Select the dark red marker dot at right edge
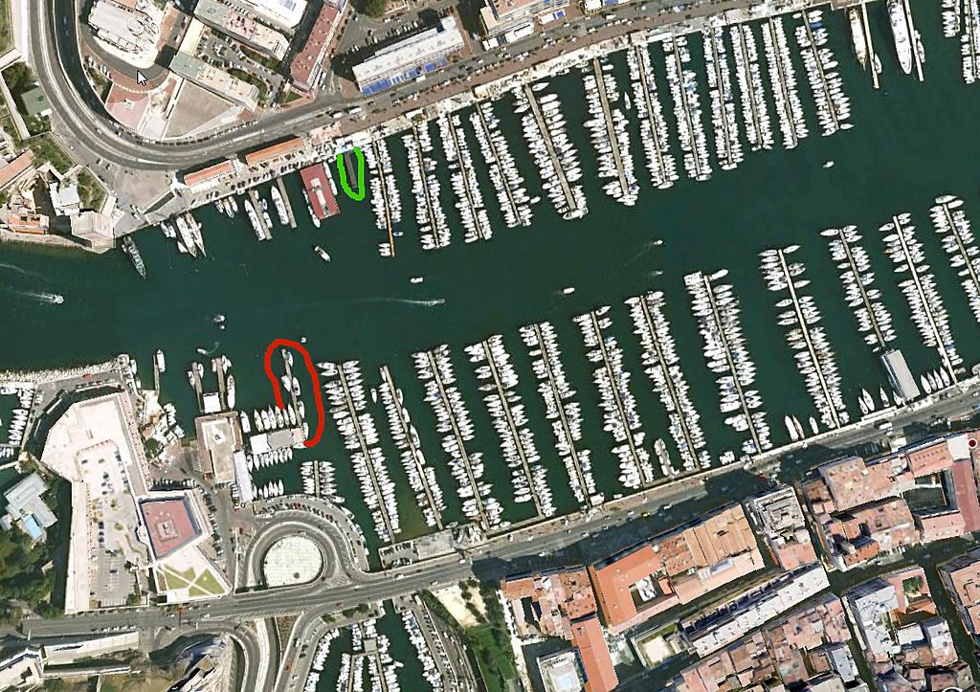The width and height of the screenshot is (980, 692). point(972,443)
